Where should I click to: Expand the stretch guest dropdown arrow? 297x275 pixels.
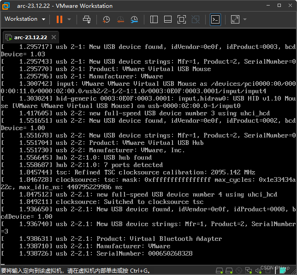(245, 19)
